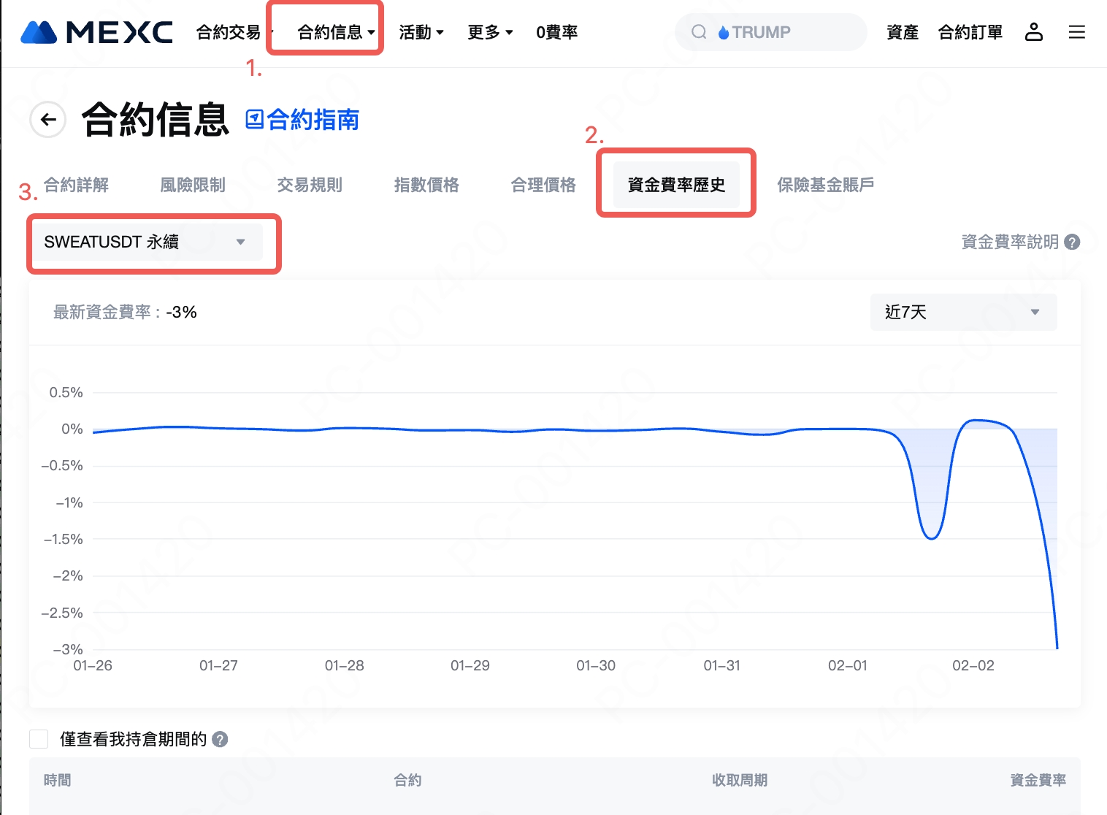Go to 合約訂單 page
The image size is (1107, 815).
[x=970, y=32]
